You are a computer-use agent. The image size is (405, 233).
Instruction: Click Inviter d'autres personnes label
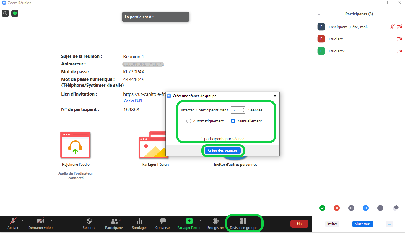point(235,165)
